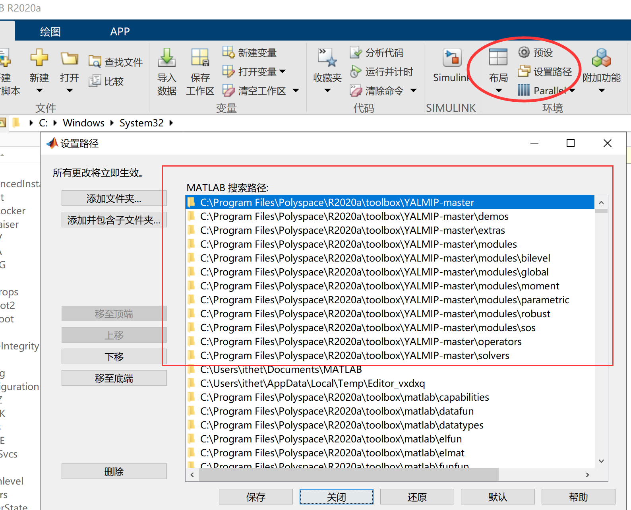Select YALMIP-master\modules\sos path entry

point(390,328)
